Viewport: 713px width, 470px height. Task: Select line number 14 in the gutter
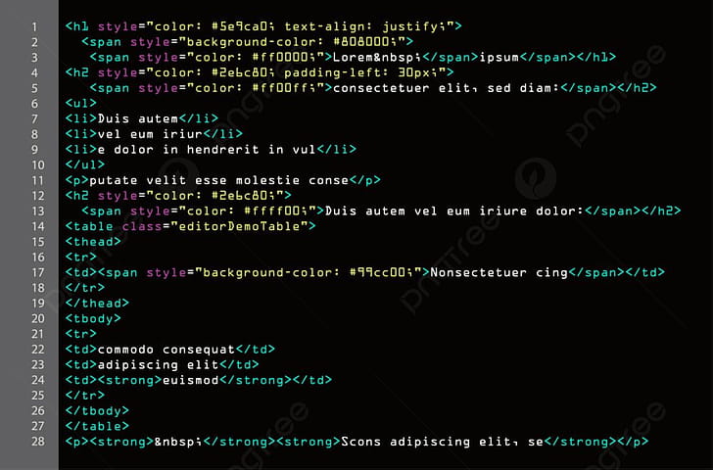tap(38, 227)
